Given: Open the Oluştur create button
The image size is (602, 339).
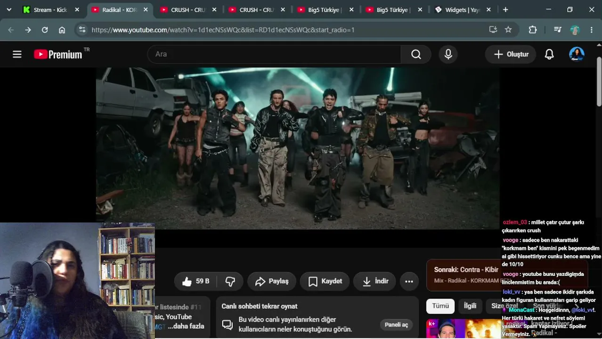Looking at the screenshot, I should 511,54.
